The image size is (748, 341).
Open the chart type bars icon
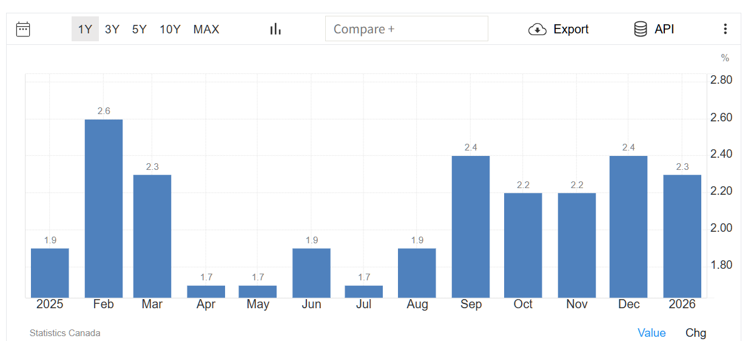pos(275,29)
